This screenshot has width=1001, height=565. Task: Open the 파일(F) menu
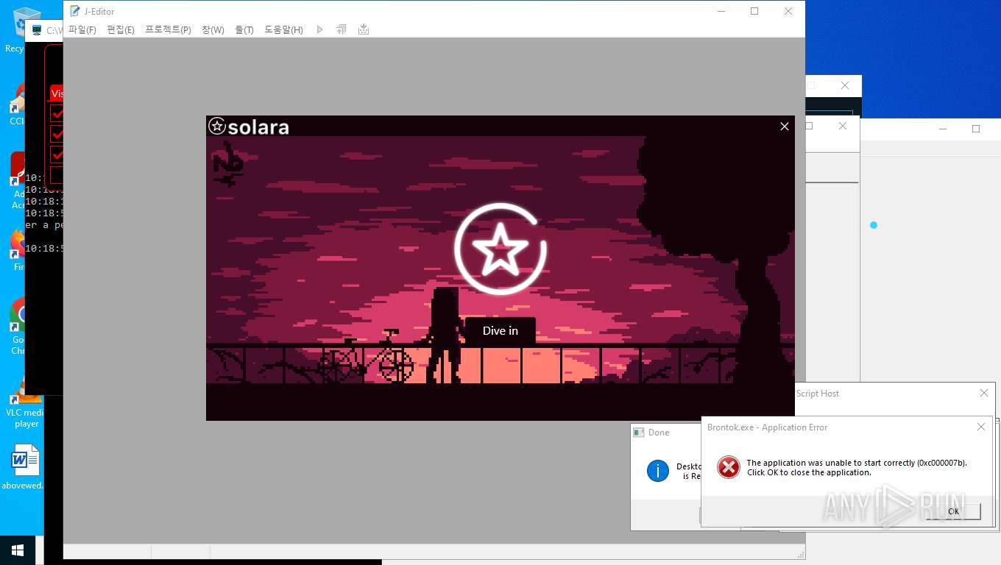point(82,29)
